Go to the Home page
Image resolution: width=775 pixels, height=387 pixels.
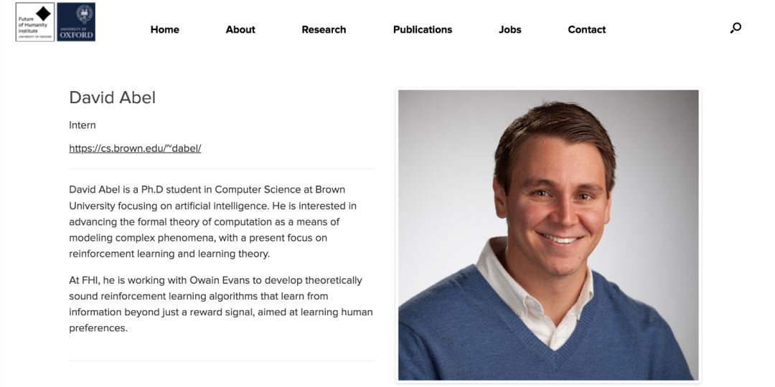point(164,29)
